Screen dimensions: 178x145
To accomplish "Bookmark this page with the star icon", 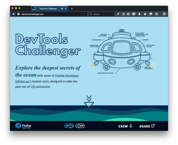I will [124, 14].
